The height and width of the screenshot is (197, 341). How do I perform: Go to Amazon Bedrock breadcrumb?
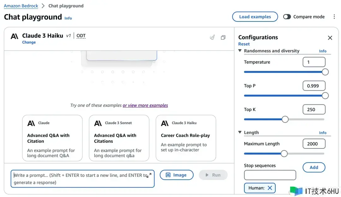[x=21, y=6]
